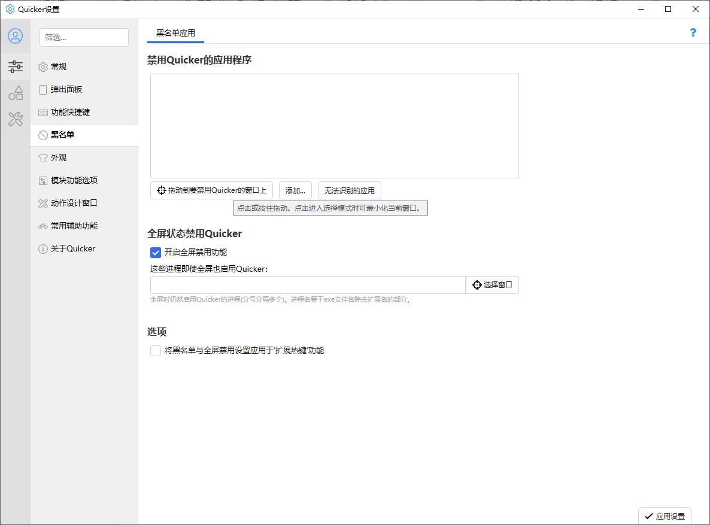Open the tools wrench icon in sidebar
This screenshot has height=525, width=710.
(x=16, y=119)
